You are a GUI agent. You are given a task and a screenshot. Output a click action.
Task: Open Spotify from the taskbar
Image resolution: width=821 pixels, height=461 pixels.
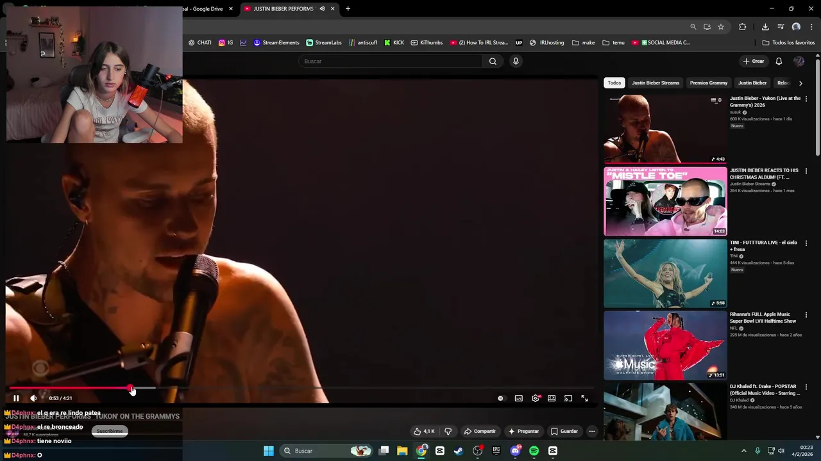[x=534, y=451]
